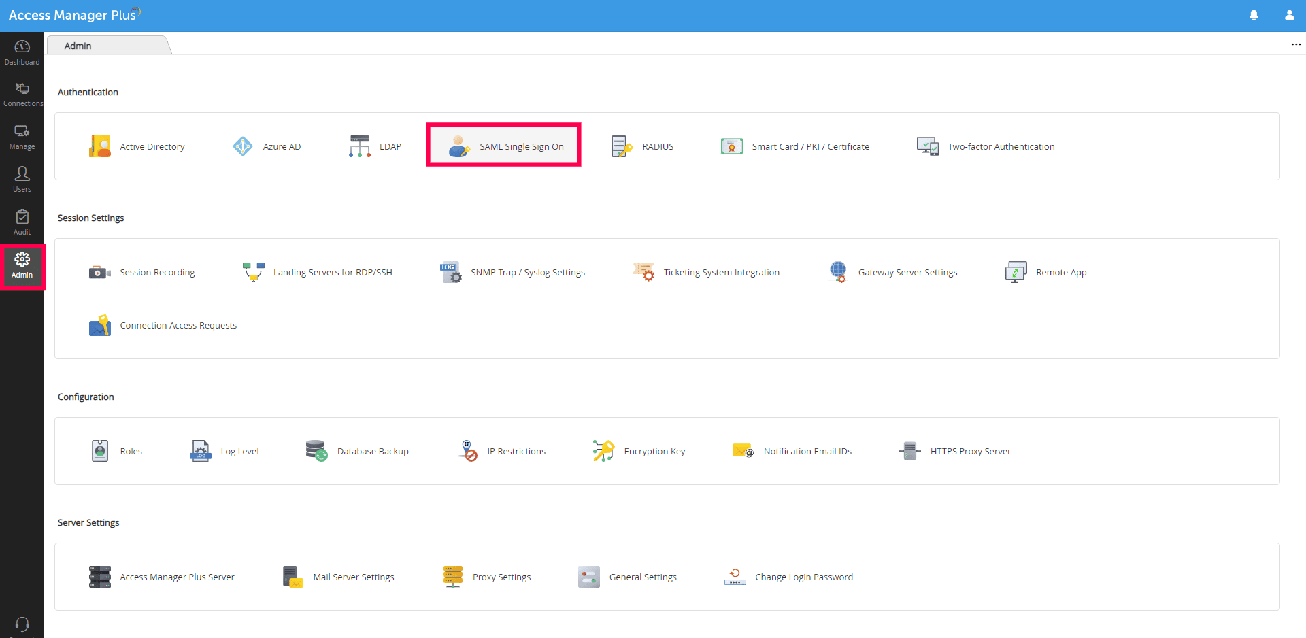Open the Smart Card certificate icon
This screenshot has height=638, width=1306.
731,146
